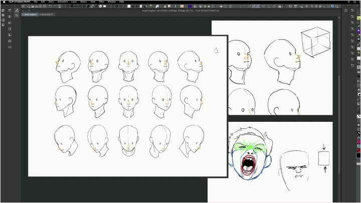Viewport: 361px width, 203px height.
Task: Open the View menu
Action: click(x=93, y=2)
